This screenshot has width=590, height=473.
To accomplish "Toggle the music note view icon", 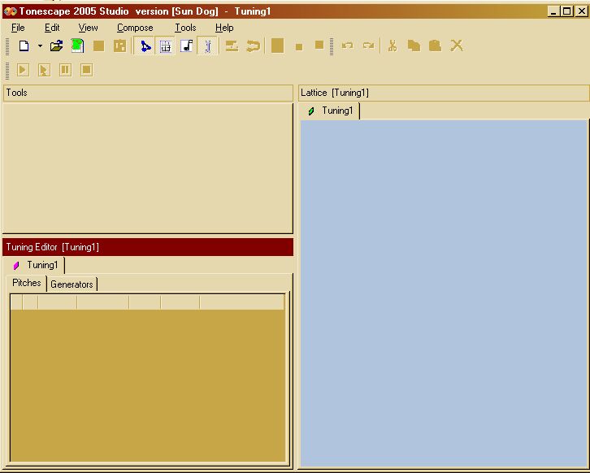I will coord(186,46).
